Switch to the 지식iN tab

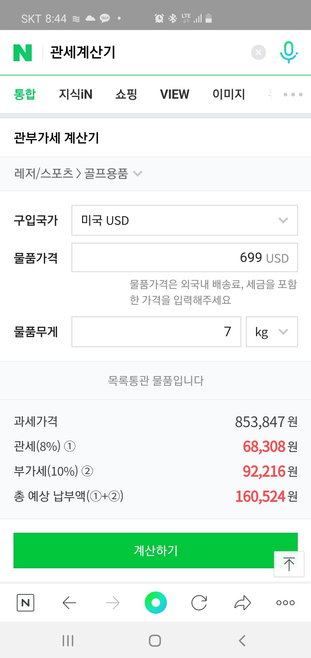click(x=75, y=94)
